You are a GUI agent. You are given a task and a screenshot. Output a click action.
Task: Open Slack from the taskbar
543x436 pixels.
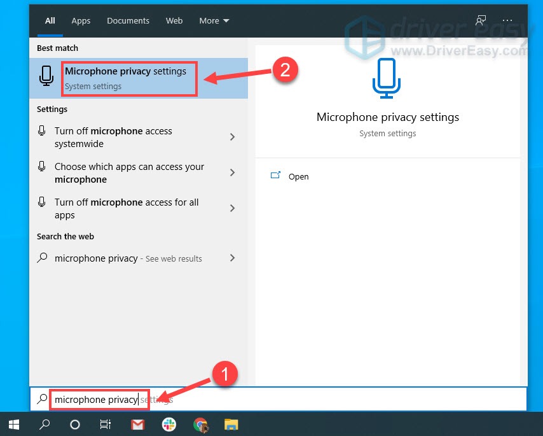coord(169,425)
